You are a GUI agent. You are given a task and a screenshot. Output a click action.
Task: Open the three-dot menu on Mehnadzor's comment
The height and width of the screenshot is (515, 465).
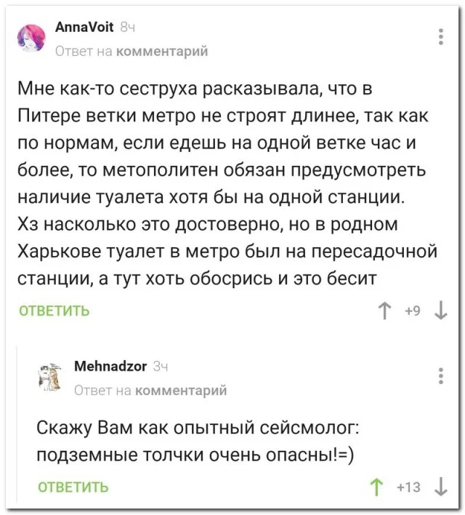pyautogui.click(x=441, y=376)
